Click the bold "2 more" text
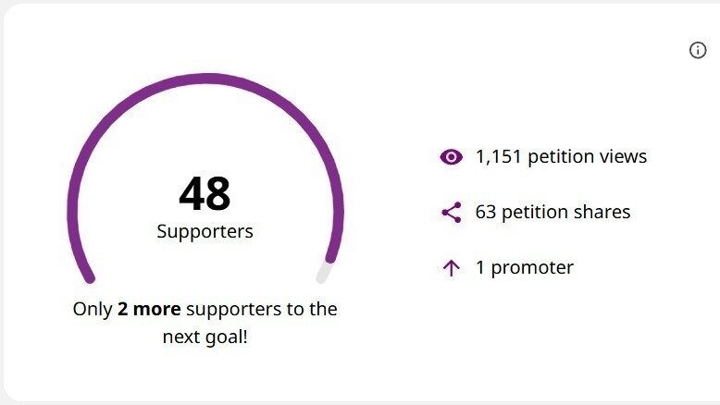720x405 pixels. pos(149,309)
